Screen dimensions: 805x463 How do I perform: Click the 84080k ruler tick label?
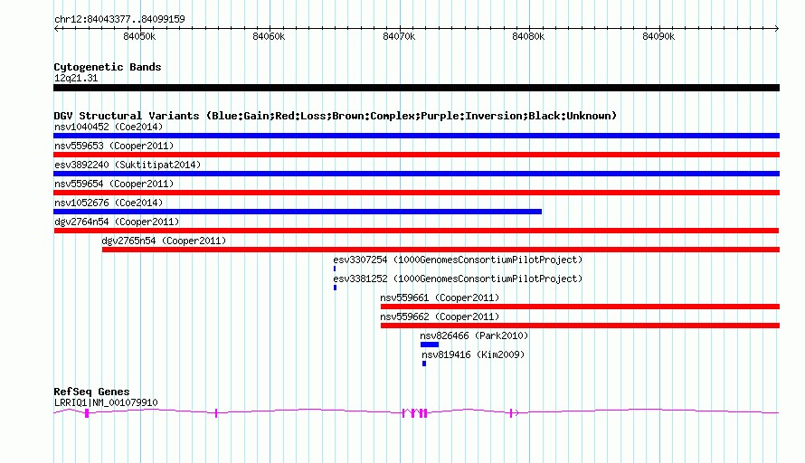pyautogui.click(x=528, y=37)
